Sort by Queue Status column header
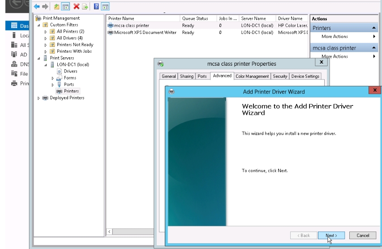 click(198, 18)
